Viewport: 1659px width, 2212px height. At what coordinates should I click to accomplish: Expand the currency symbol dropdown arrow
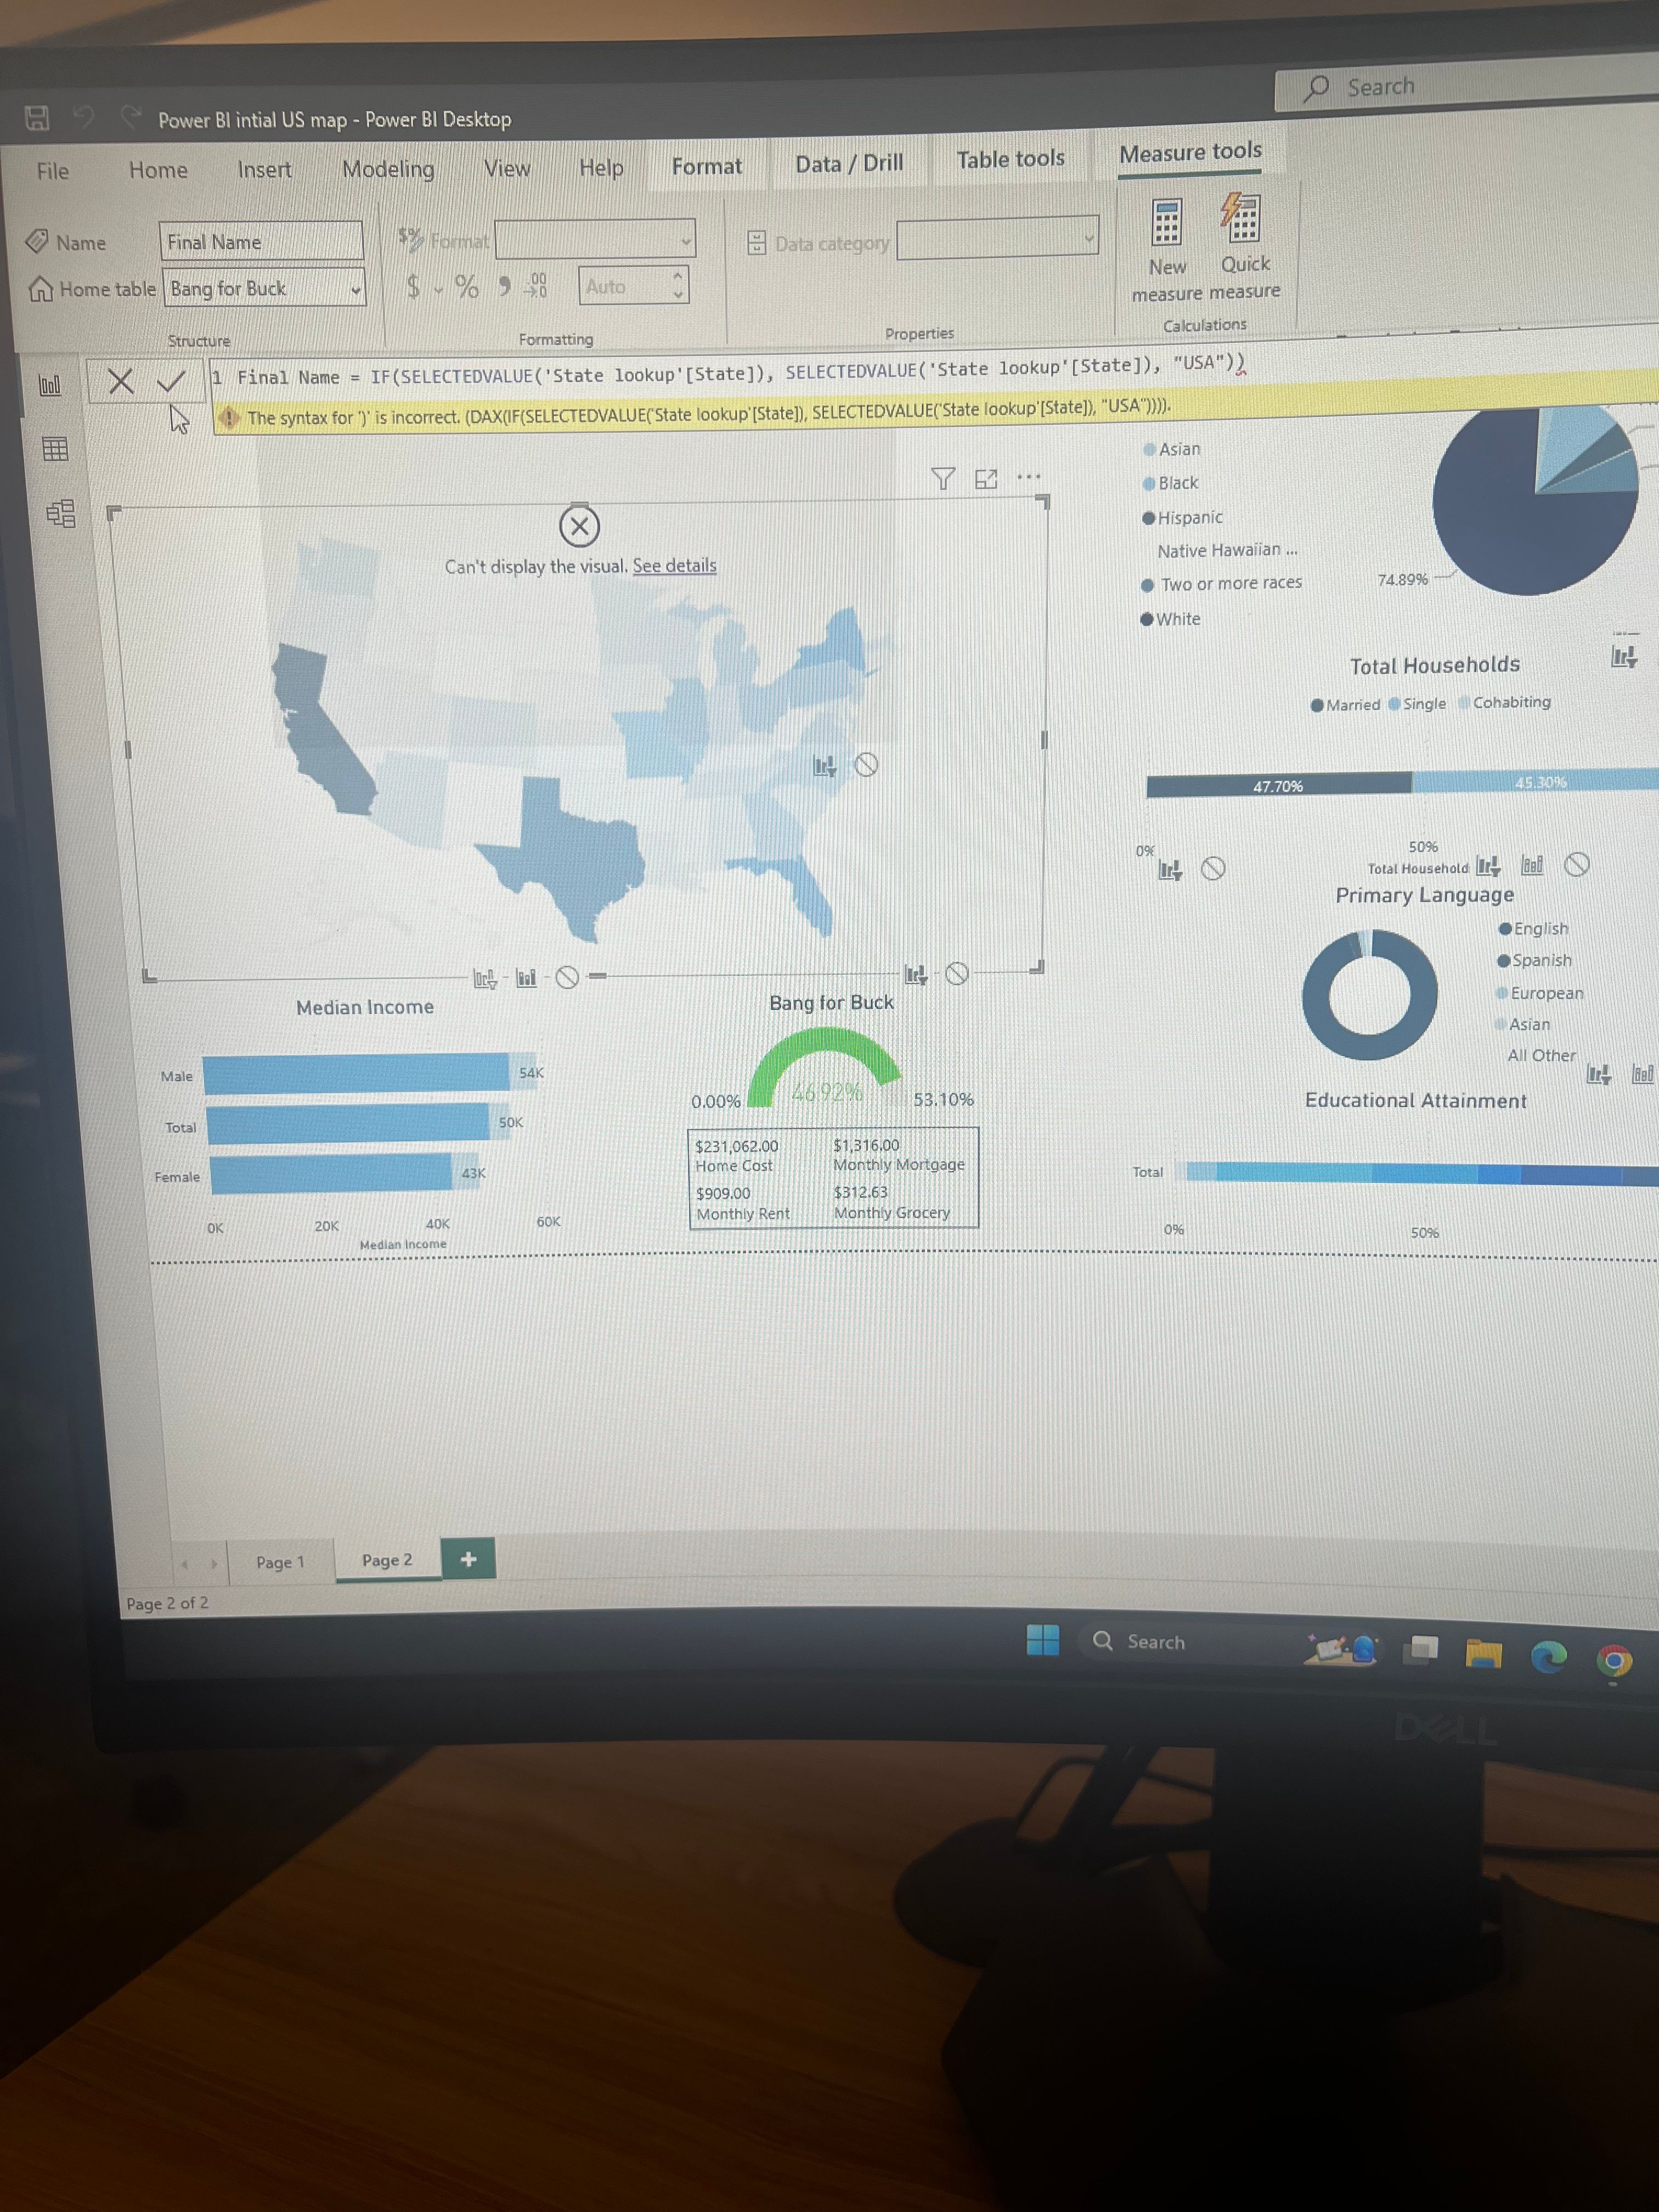tap(438, 291)
